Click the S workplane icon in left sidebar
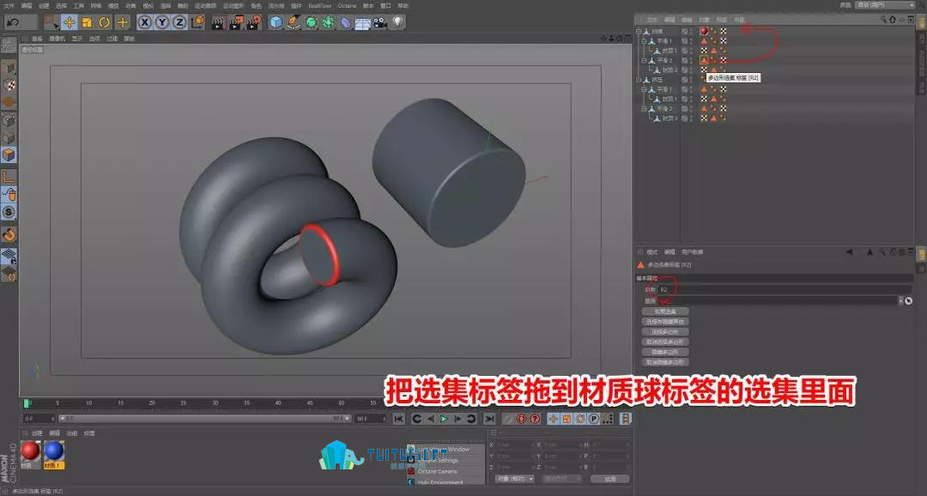 pos(9,212)
